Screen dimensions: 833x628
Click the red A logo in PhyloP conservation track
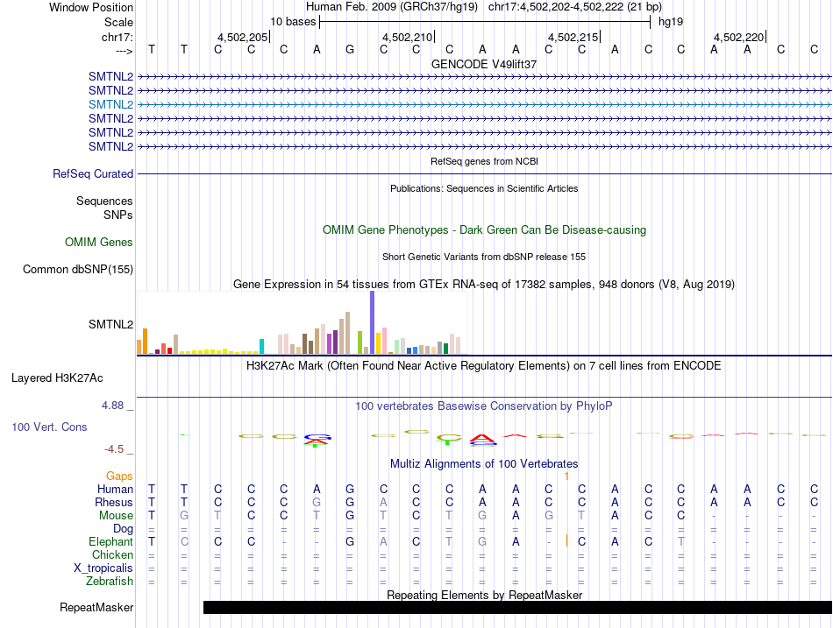point(482,438)
